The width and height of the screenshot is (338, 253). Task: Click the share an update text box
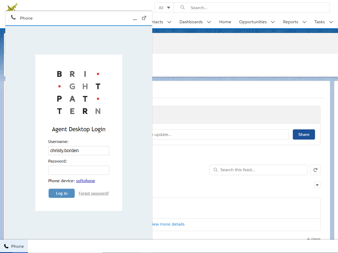click(x=220, y=134)
